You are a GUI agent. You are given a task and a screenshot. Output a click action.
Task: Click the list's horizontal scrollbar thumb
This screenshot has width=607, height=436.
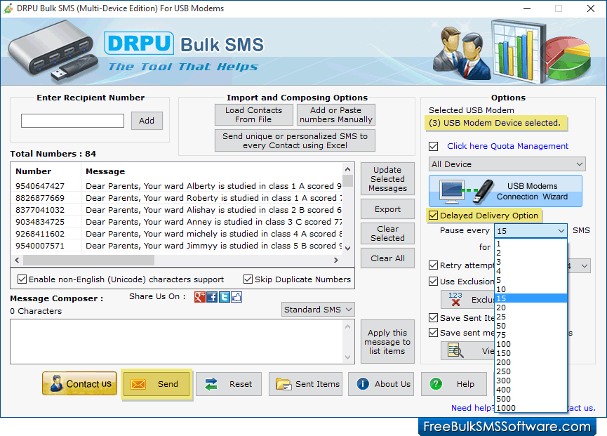pos(88,260)
